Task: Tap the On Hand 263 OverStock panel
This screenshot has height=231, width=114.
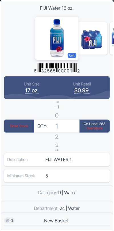Action: point(95,126)
